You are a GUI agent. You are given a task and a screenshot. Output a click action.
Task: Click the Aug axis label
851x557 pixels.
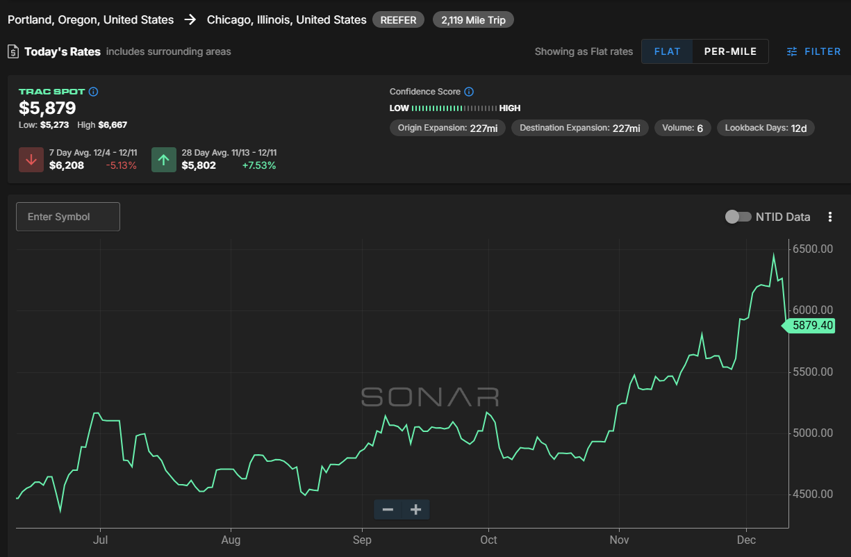coord(231,540)
